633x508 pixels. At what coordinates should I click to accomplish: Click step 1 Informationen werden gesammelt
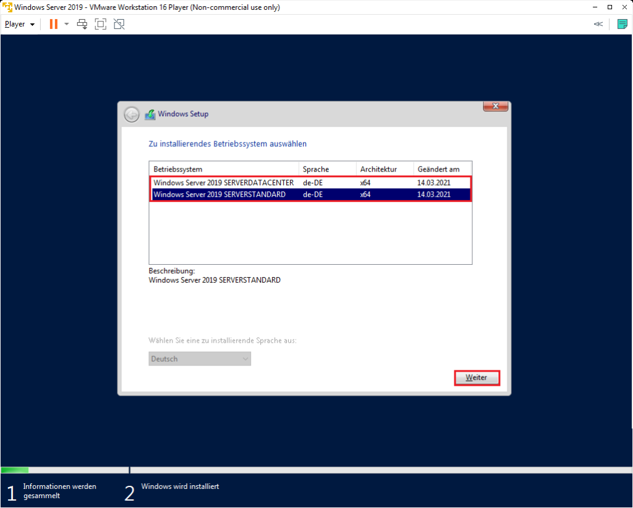[x=59, y=490]
